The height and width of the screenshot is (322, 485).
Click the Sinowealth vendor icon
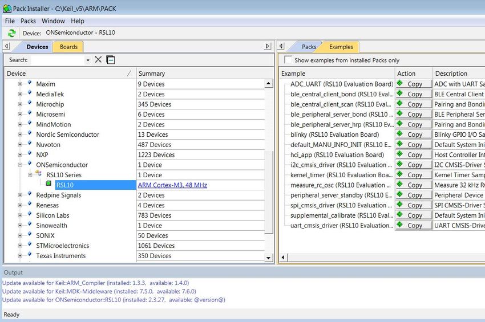pos(30,224)
